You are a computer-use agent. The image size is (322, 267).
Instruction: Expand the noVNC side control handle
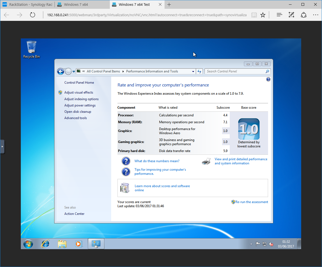point(2,147)
